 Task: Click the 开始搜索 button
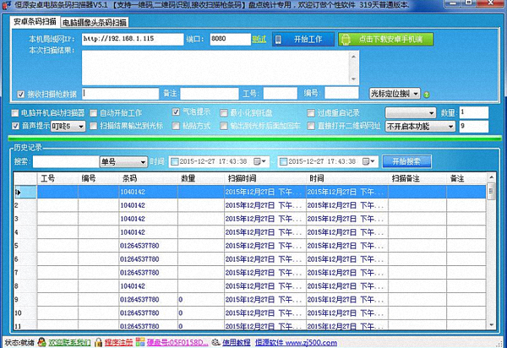pos(406,161)
